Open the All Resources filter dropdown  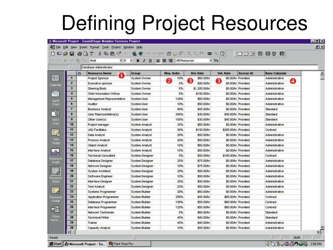[x=211, y=61]
